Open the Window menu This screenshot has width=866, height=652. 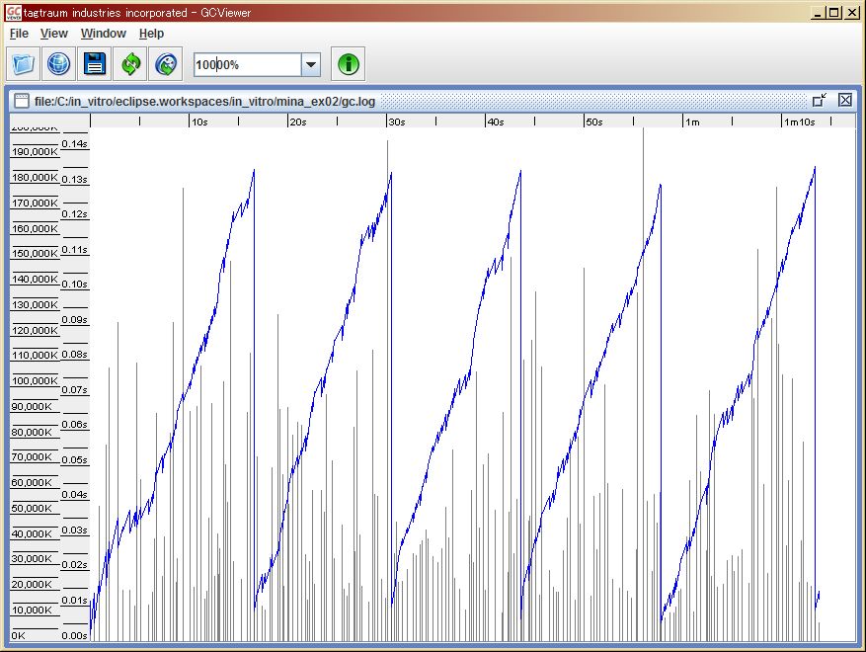coord(104,34)
